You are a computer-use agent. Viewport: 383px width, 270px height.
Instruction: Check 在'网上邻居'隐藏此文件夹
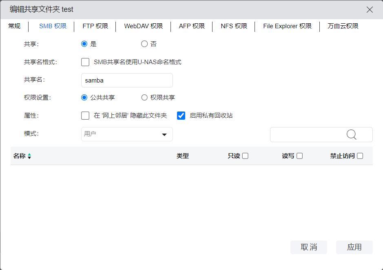click(x=85, y=116)
